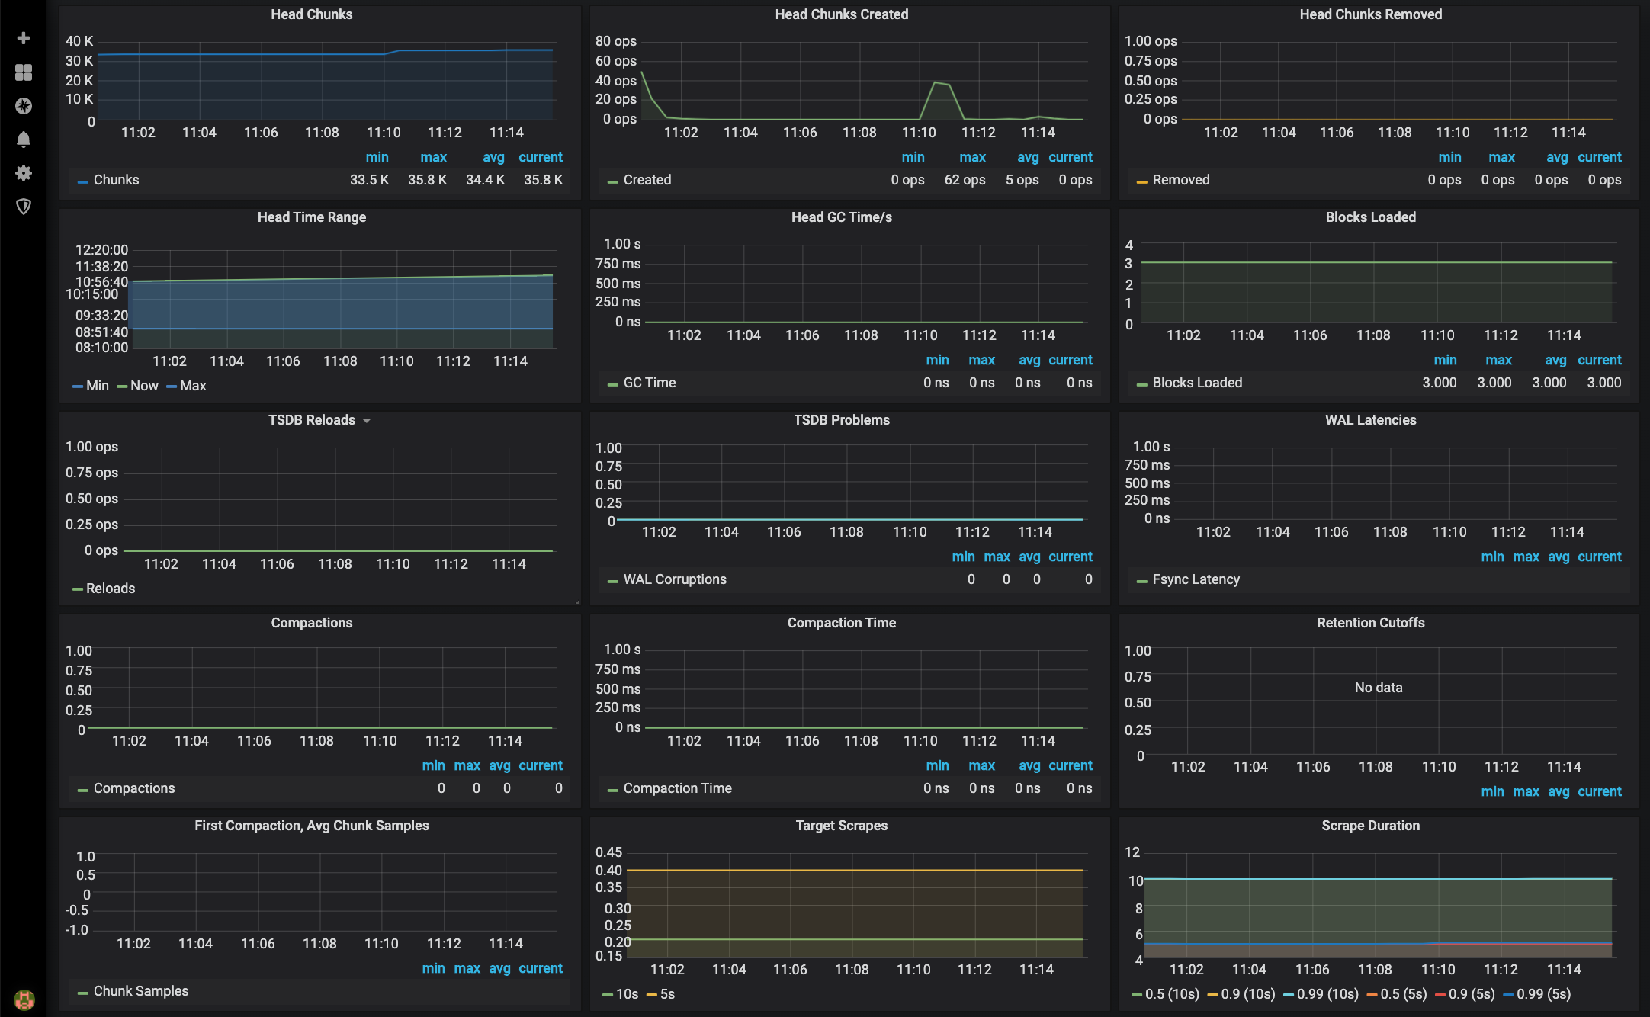Viewport: 1650px width, 1017px height.
Task: Open Server Admin via the shield icon
Action: pos(24,207)
